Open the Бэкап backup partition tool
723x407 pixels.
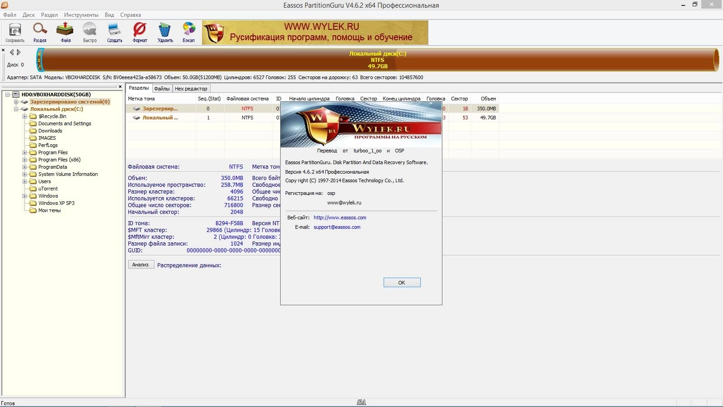click(189, 32)
